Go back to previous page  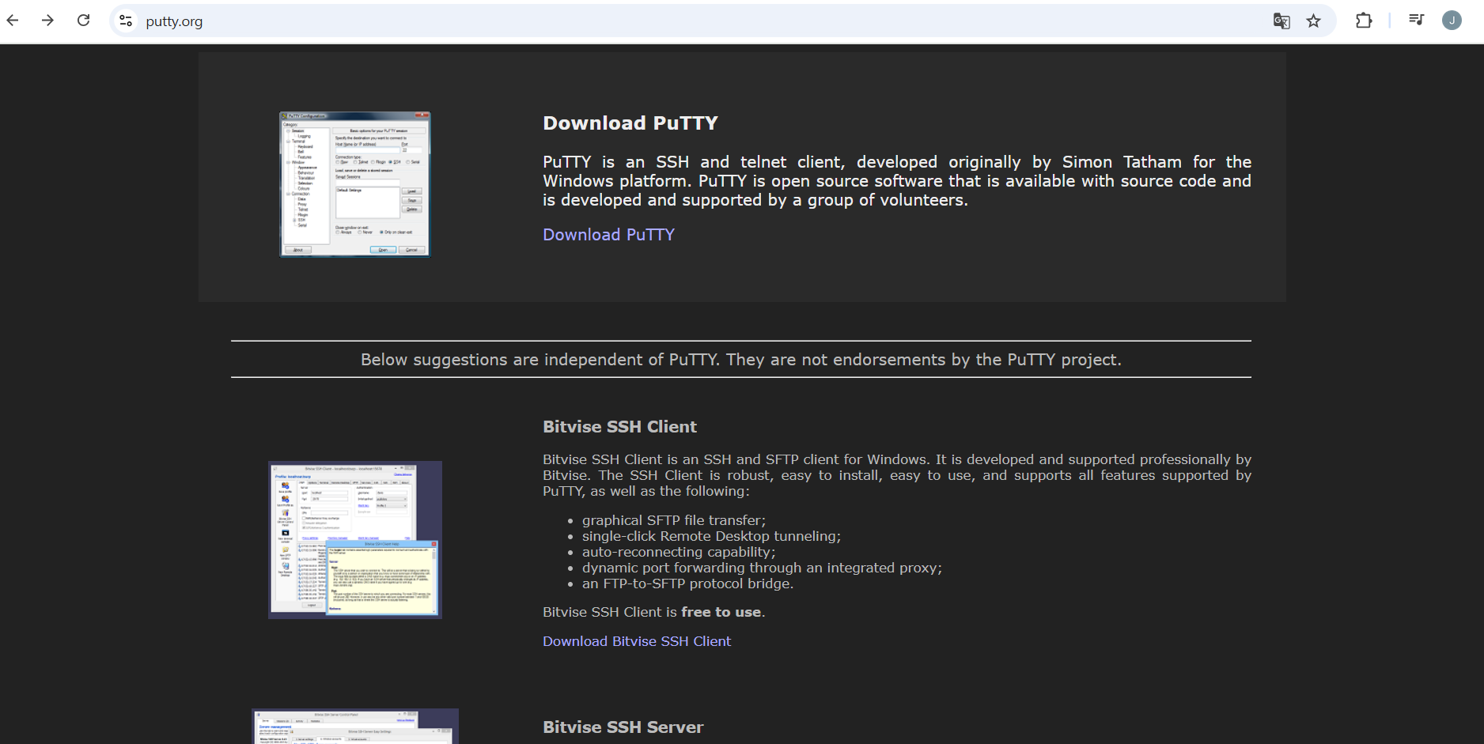point(13,21)
